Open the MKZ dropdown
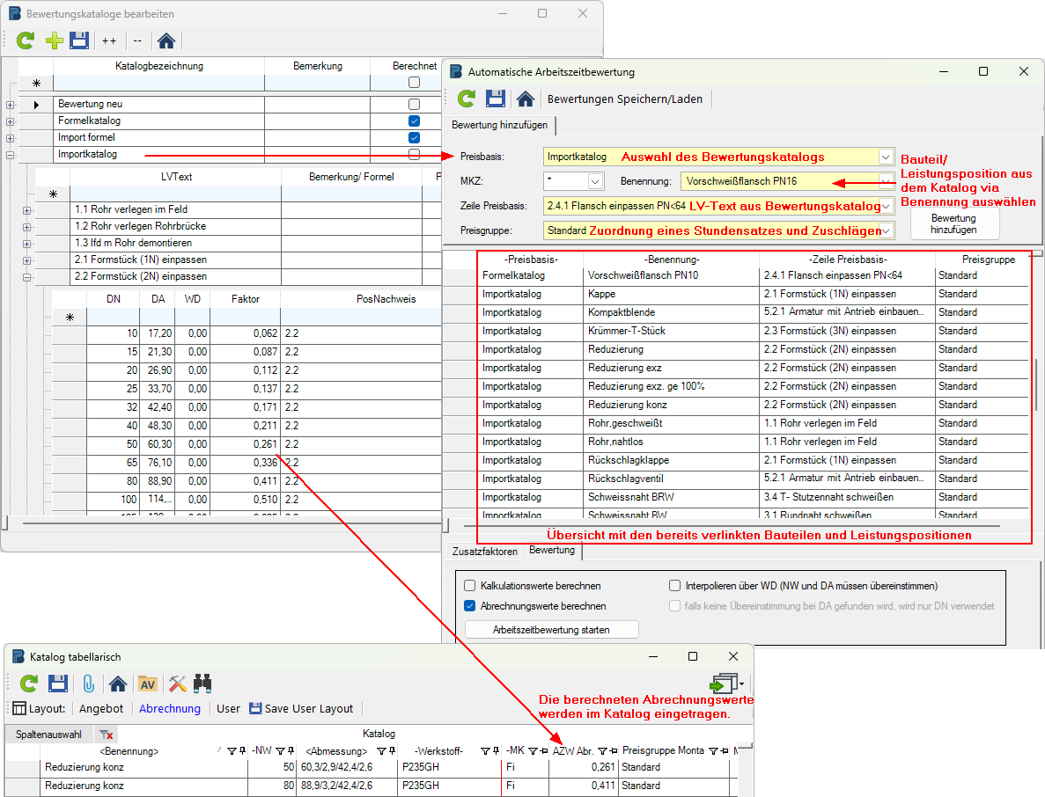 tap(595, 181)
